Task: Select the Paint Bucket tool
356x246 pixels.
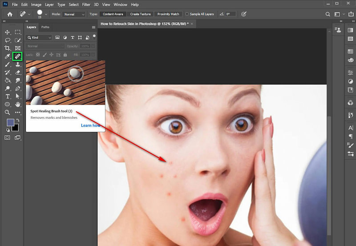Action: pyautogui.click(x=7, y=81)
